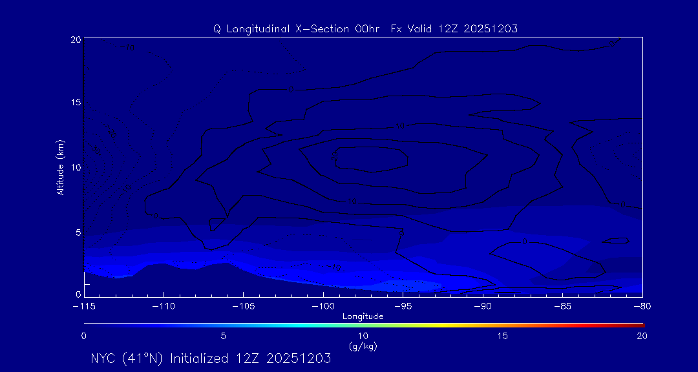Click the color bar's 15 tick value
698x372 pixels.
coord(503,337)
